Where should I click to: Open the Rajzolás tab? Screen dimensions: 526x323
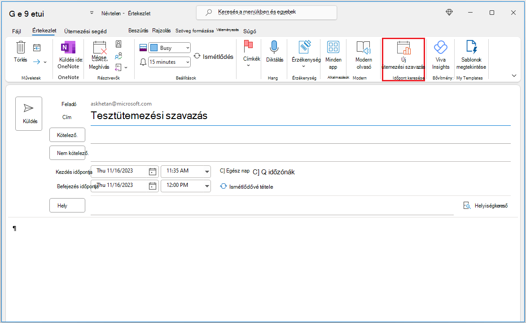click(x=162, y=31)
